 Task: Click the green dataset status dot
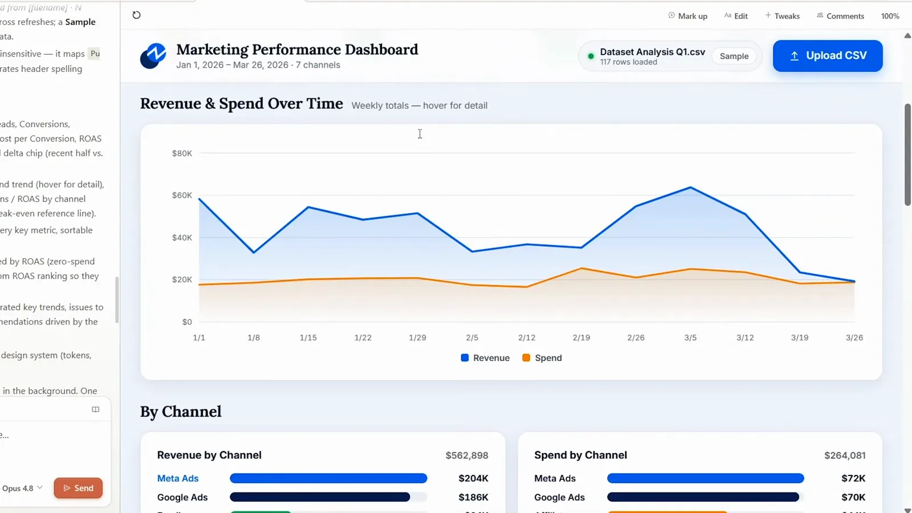pos(591,56)
